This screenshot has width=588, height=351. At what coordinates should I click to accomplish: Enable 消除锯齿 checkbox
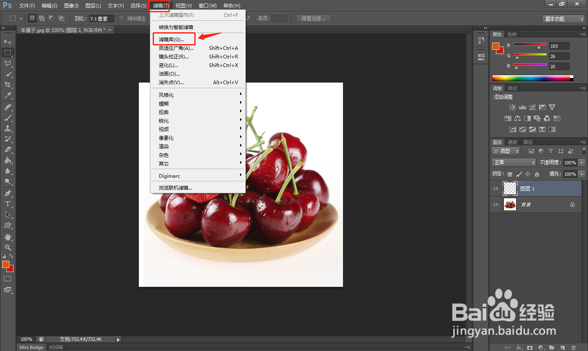click(x=121, y=18)
